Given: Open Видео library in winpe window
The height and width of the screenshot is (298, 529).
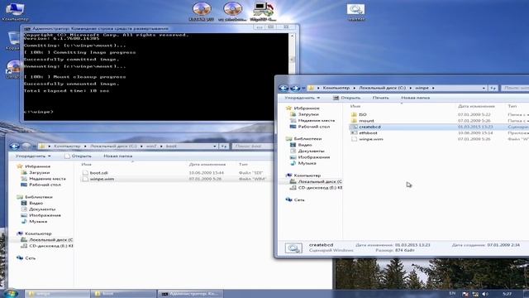Looking at the screenshot, I should (x=305, y=145).
